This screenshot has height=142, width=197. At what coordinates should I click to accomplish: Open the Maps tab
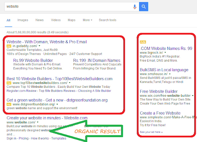[71, 20]
